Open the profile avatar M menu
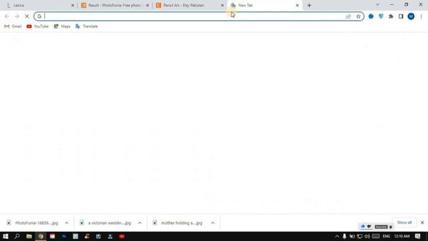 click(x=411, y=16)
